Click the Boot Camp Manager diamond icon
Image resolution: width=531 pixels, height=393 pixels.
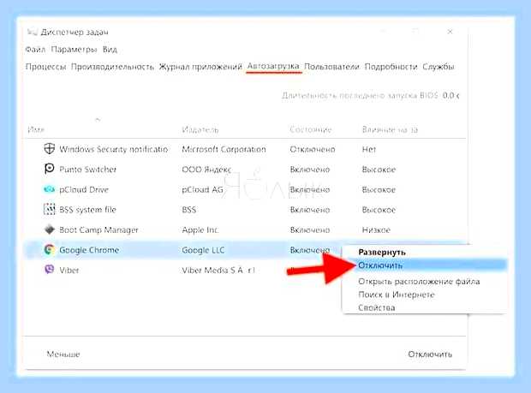coord(50,229)
